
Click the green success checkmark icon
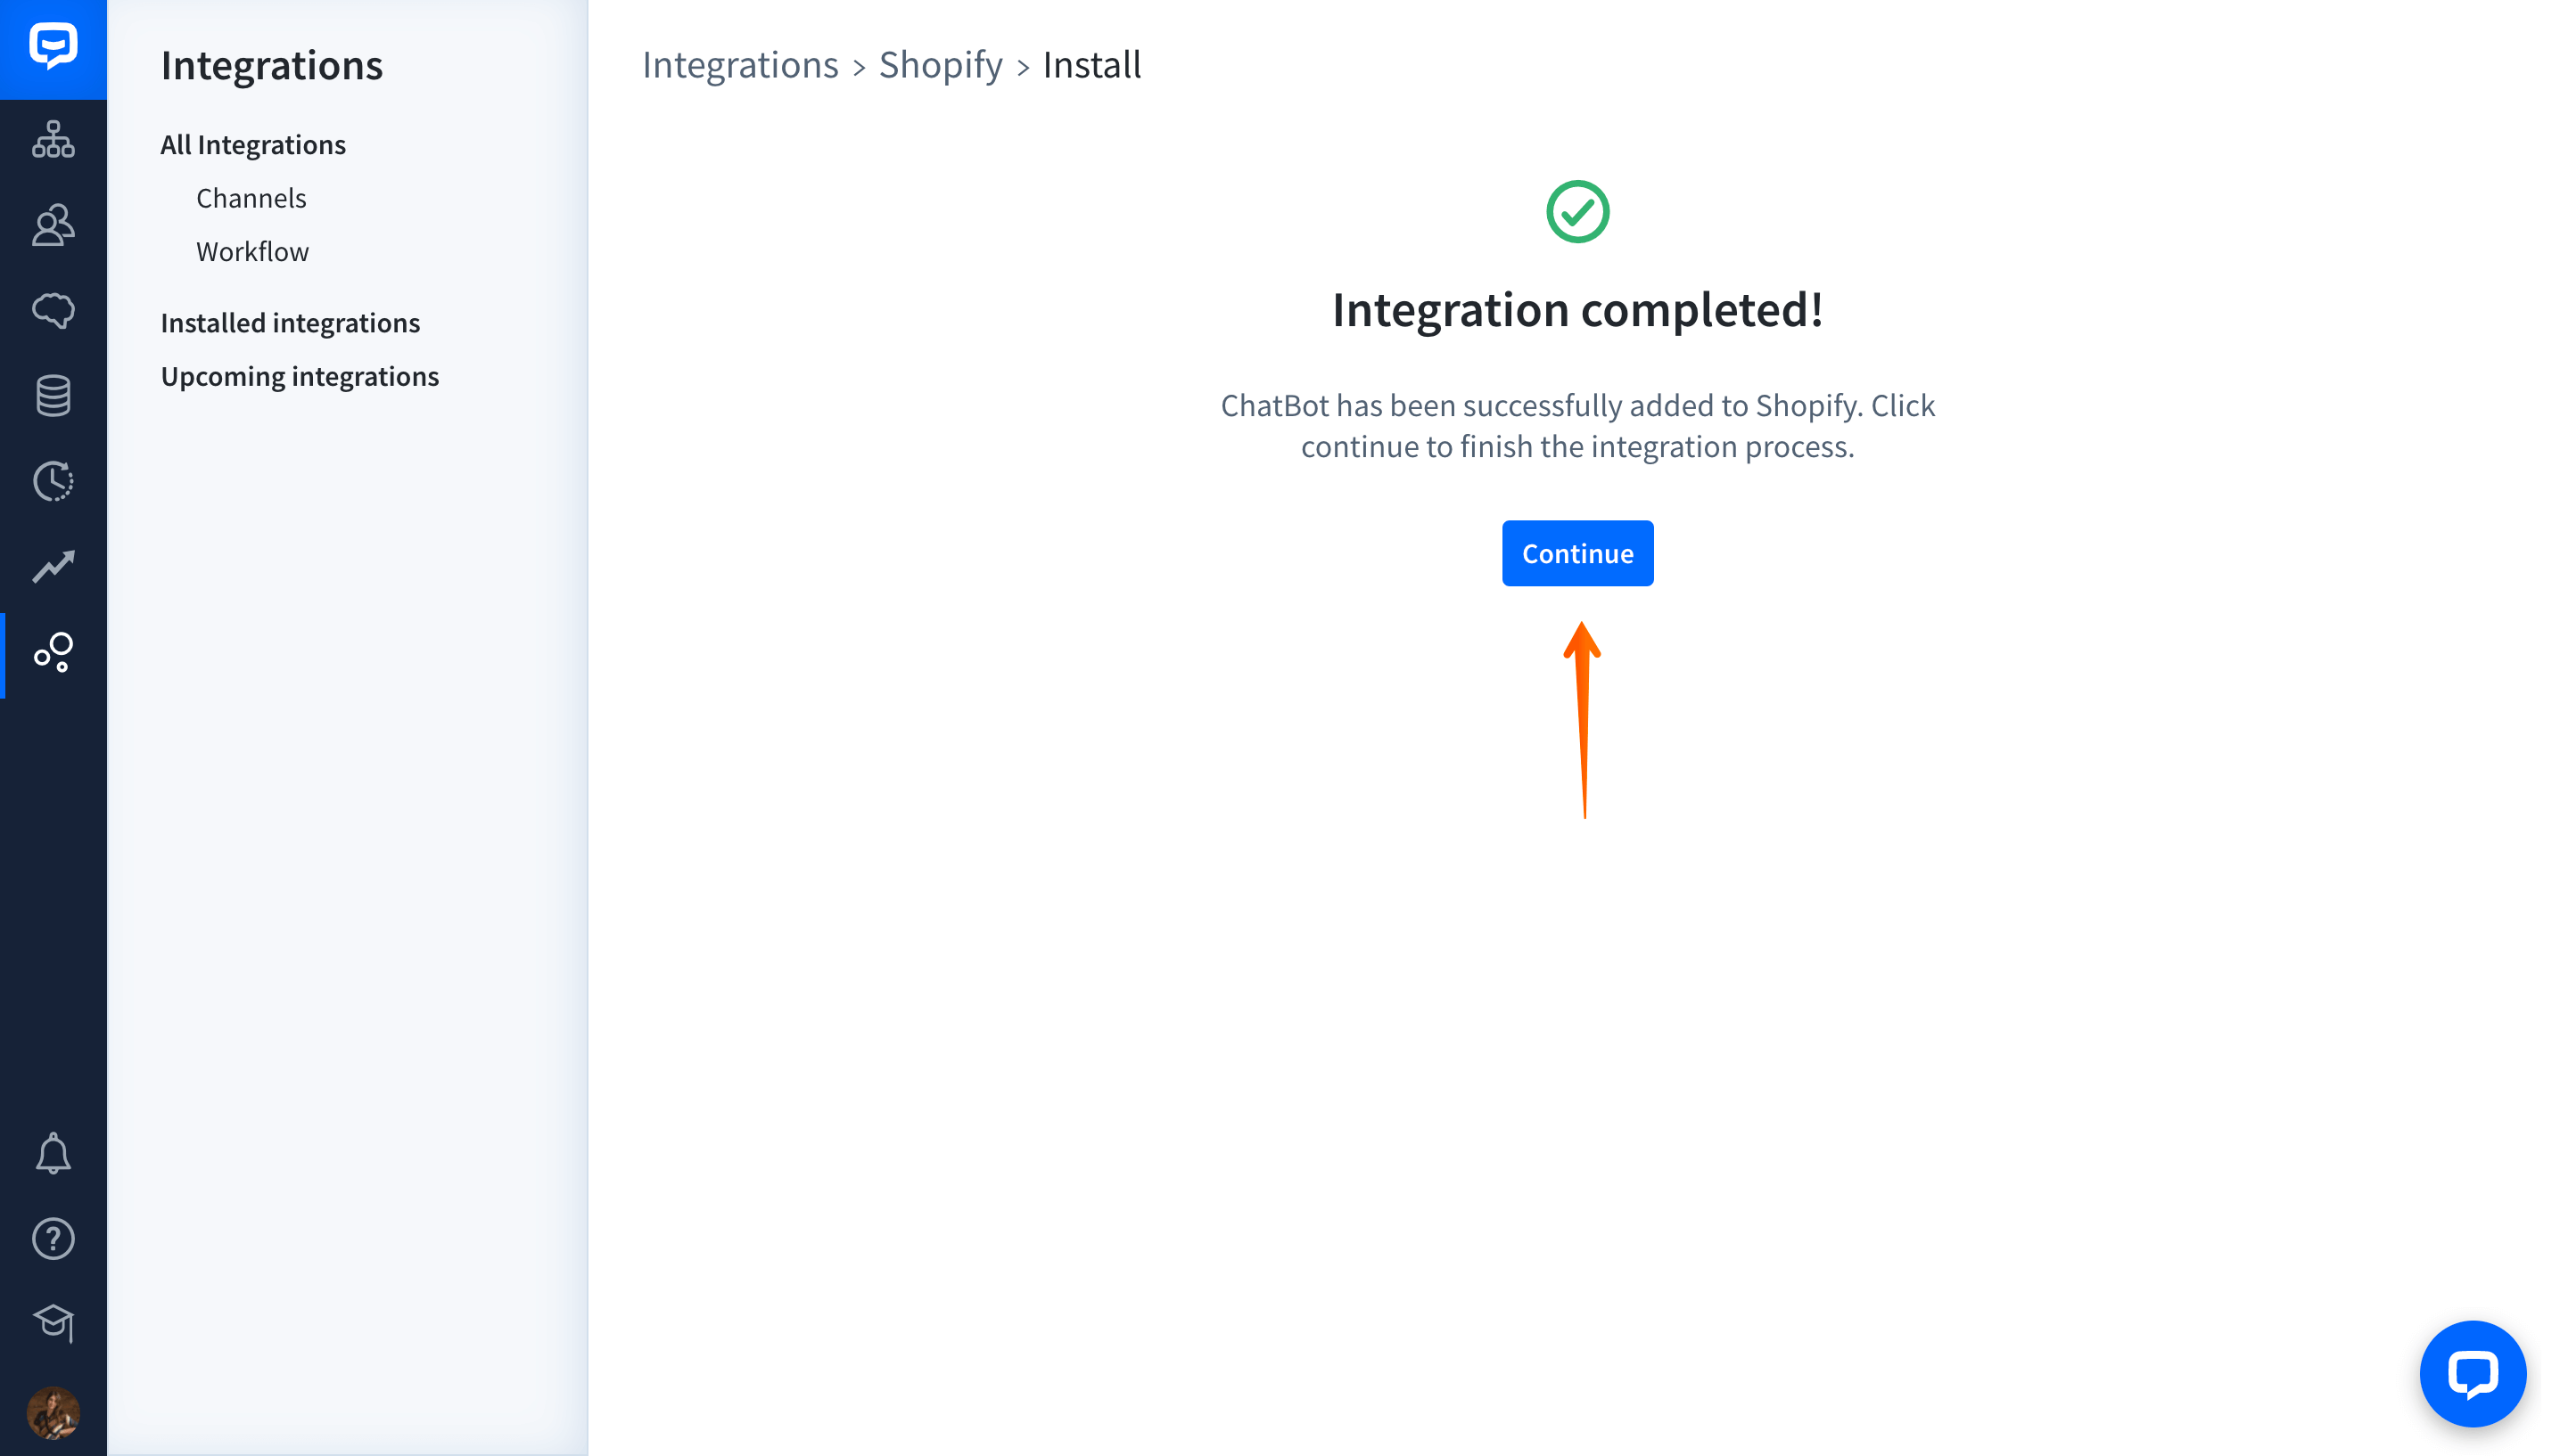[1577, 211]
